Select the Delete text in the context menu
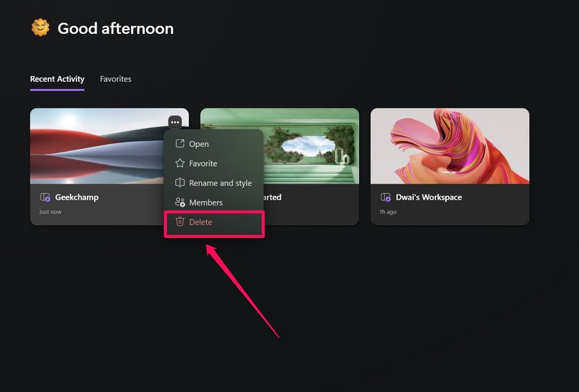579x392 pixels. tap(200, 222)
